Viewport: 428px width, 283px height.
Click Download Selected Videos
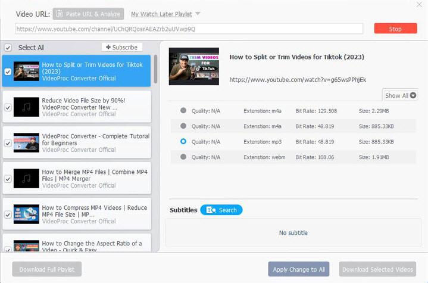[377, 269]
